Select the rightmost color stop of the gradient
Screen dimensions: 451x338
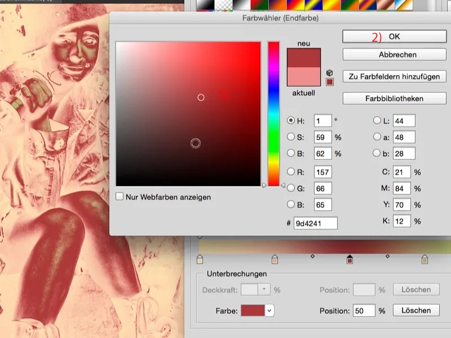pos(425,260)
